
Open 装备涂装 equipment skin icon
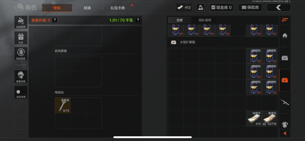(21, 77)
